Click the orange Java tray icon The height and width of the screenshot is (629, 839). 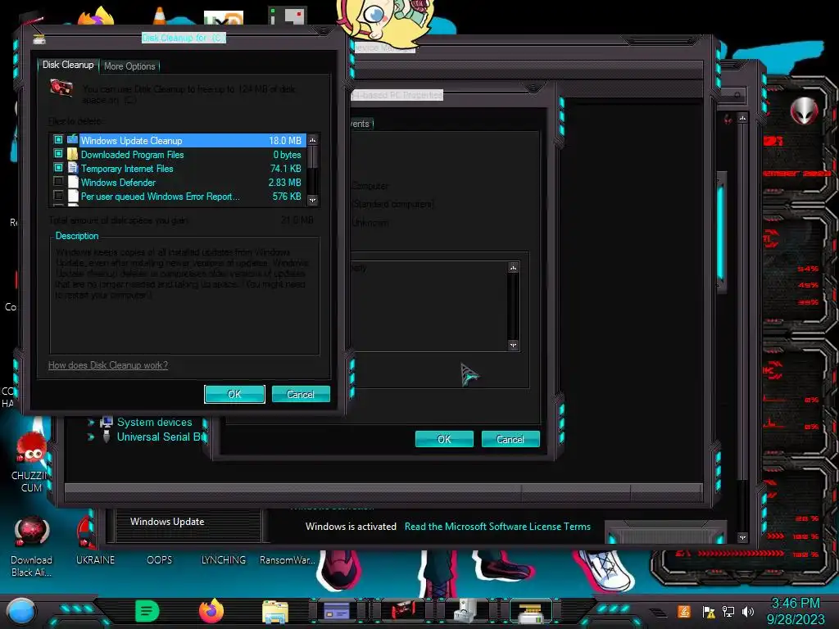[x=684, y=611]
